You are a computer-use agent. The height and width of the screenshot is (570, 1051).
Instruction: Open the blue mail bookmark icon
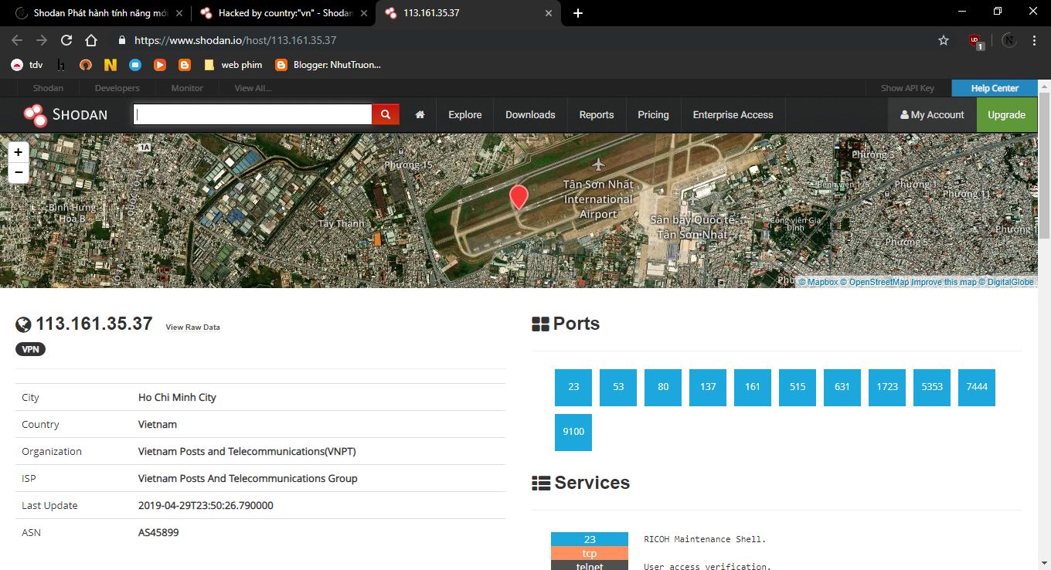pos(135,65)
